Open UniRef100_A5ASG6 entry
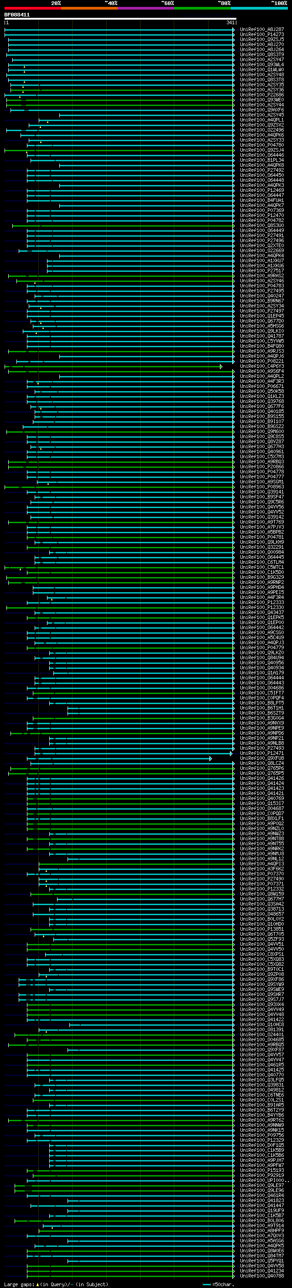The image size is (292, 1288). [x=262, y=1240]
